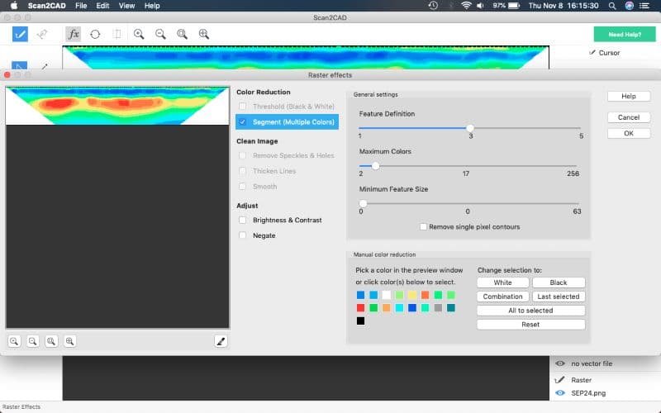Zoom out using the preview pane magnifier
661x413 pixels.
33,340
